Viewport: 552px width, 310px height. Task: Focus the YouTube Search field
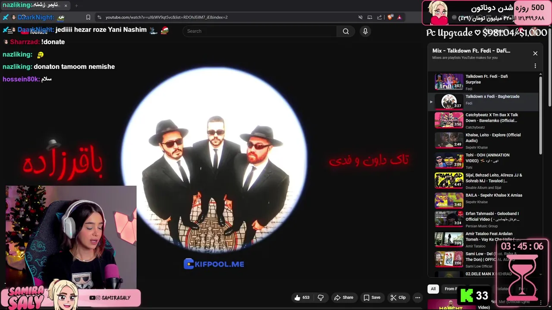[x=260, y=31]
